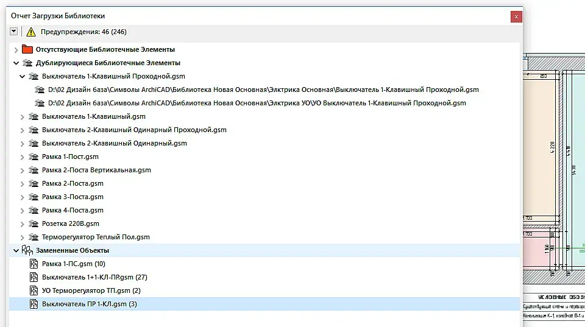Select Замененные Объекты label
This screenshot has height=327, width=585.
click(73, 250)
